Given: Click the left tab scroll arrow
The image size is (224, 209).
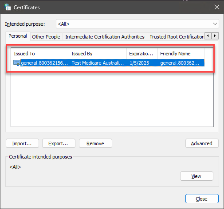Looking at the screenshot, I should click(x=208, y=36).
